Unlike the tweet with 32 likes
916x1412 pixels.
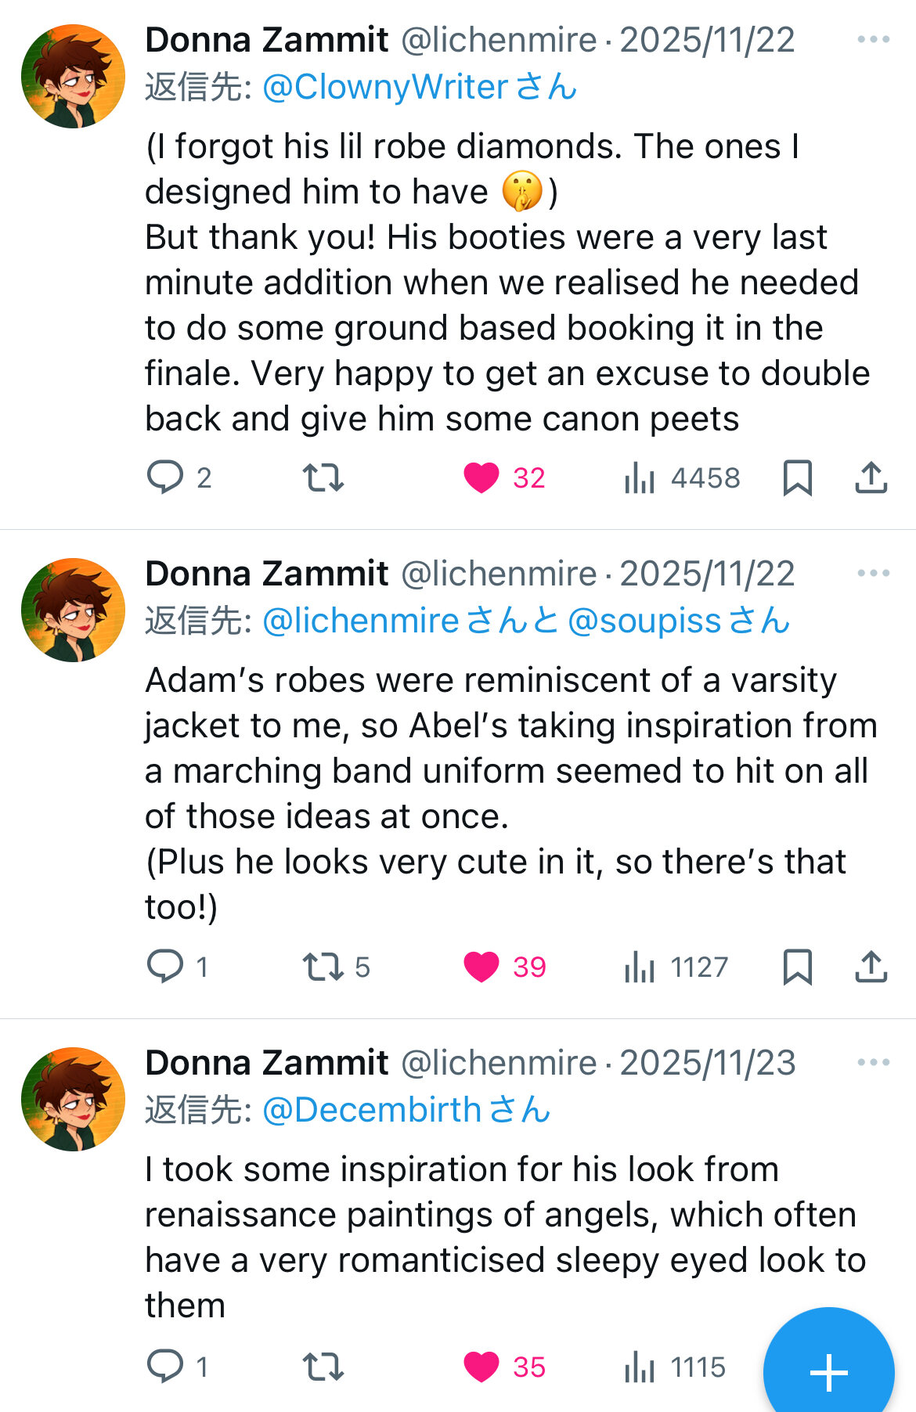tap(481, 477)
